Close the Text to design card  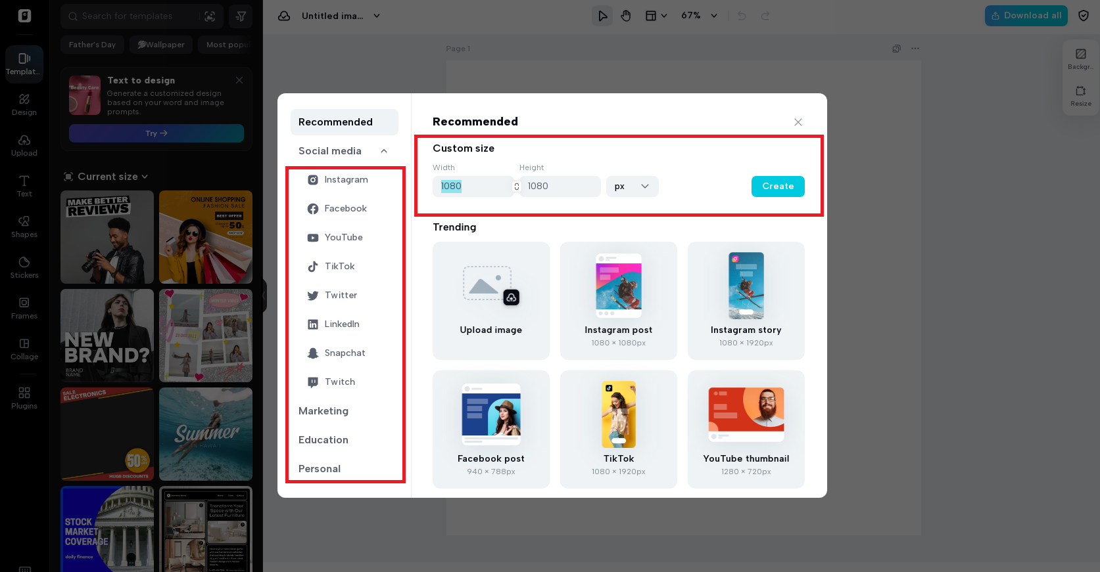(x=239, y=80)
